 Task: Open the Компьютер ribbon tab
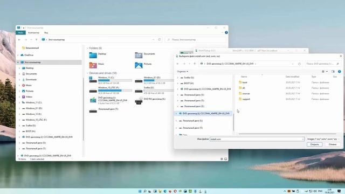click(x=33, y=32)
